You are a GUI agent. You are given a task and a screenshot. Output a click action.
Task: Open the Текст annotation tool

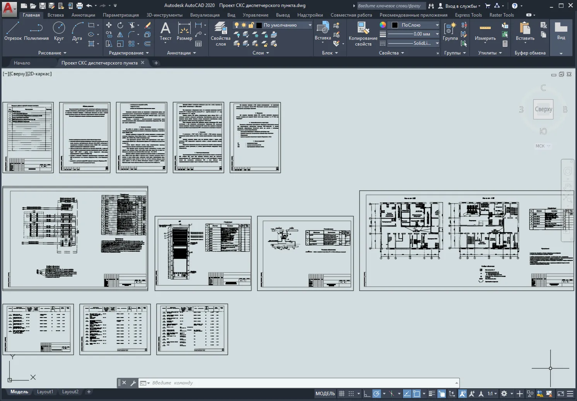point(166,31)
